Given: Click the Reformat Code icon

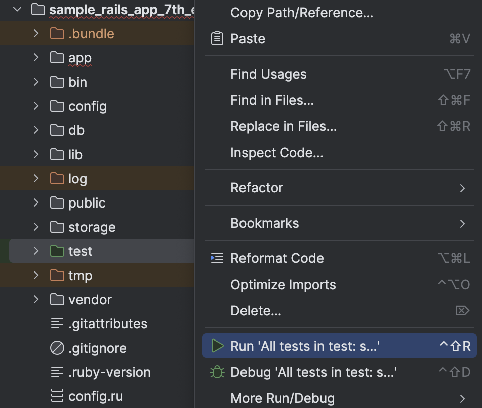Looking at the screenshot, I should pyautogui.click(x=217, y=258).
